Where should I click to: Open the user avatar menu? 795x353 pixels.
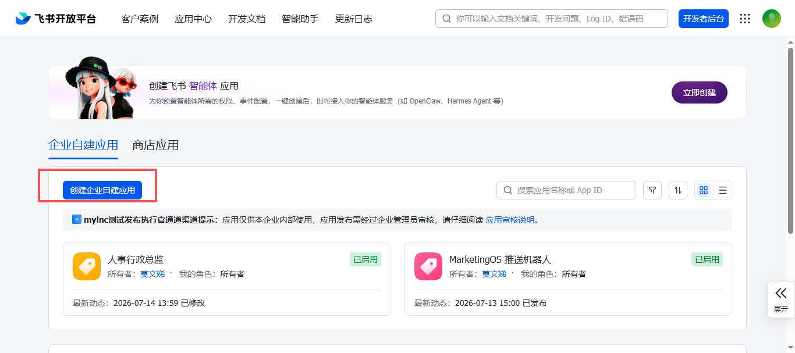click(772, 19)
